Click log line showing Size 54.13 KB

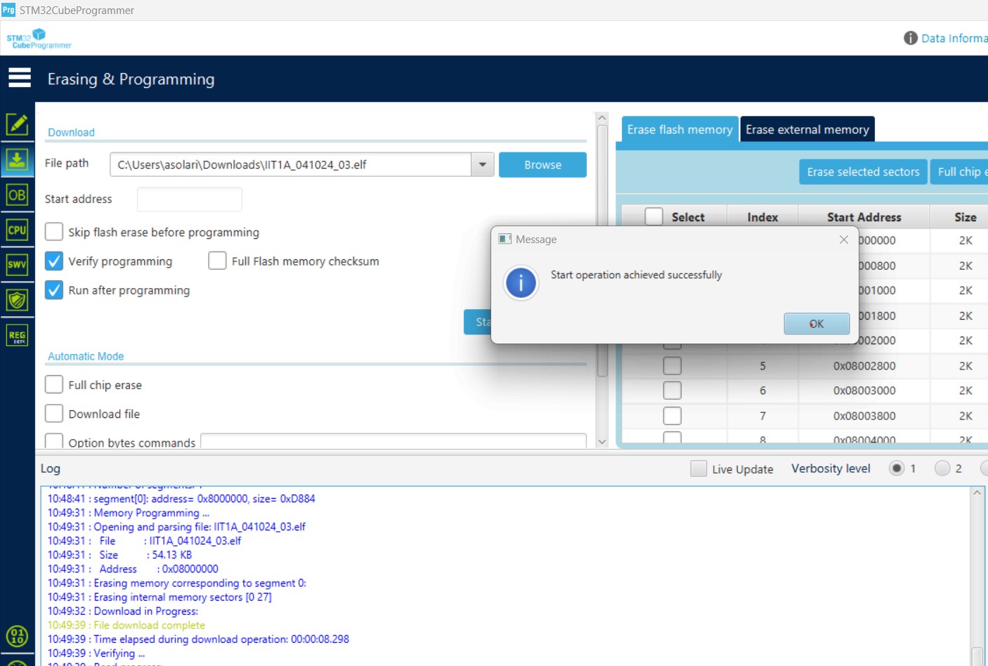click(119, 555)
